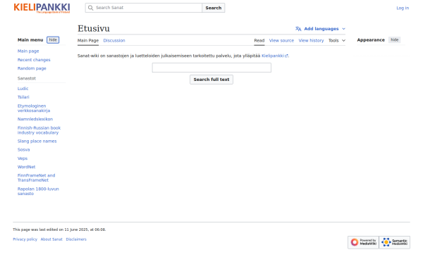The width and height of the screenshot is (423, 264).
Task: Open the Kielipankki link in the intro sentence
Action: pos(273,56)
